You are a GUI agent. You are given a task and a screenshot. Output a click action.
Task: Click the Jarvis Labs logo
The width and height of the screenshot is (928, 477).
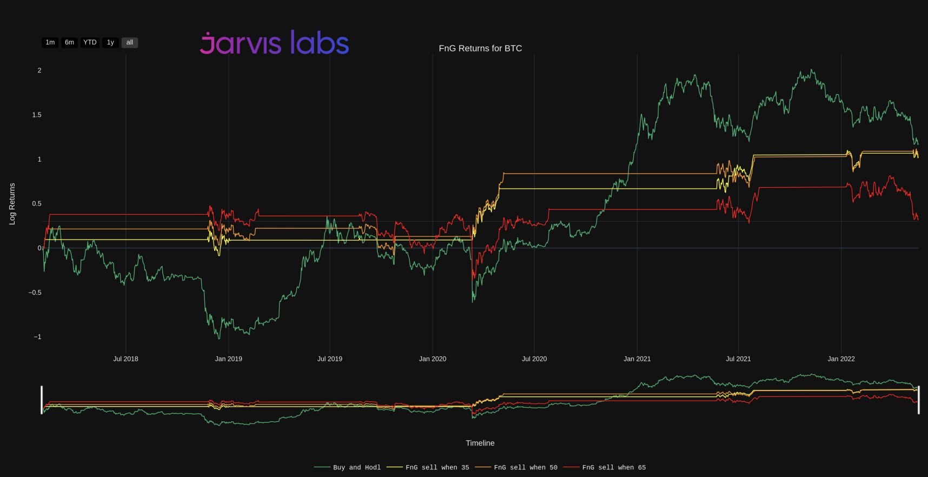click(274, 43)
